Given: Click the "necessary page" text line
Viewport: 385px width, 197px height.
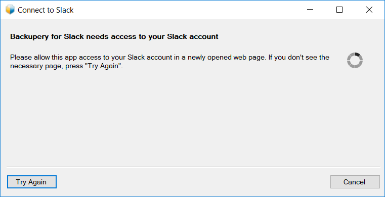Looking at the screenshot, I should (36, 66).
